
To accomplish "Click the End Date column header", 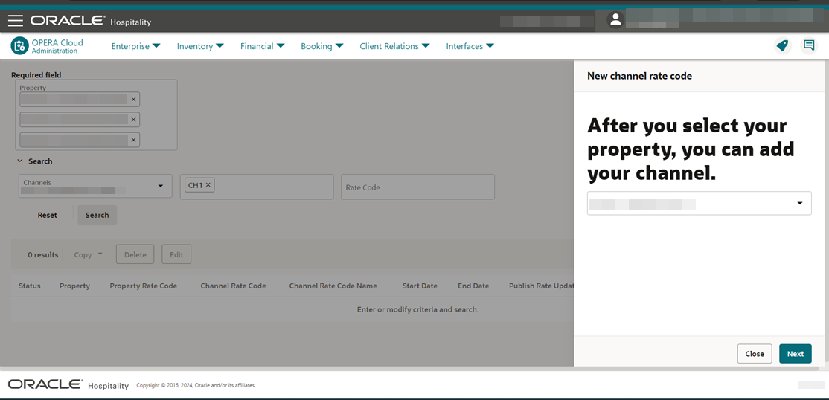I will 473,286.
